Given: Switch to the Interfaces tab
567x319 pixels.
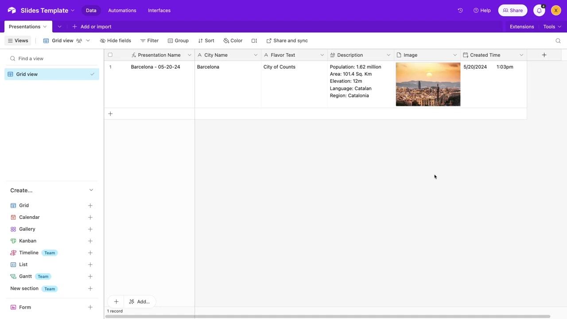Looking at the screenshot, I should (159, 10).
